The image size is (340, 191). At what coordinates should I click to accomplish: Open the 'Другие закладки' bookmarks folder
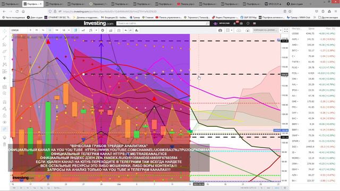tap(328, 18)
